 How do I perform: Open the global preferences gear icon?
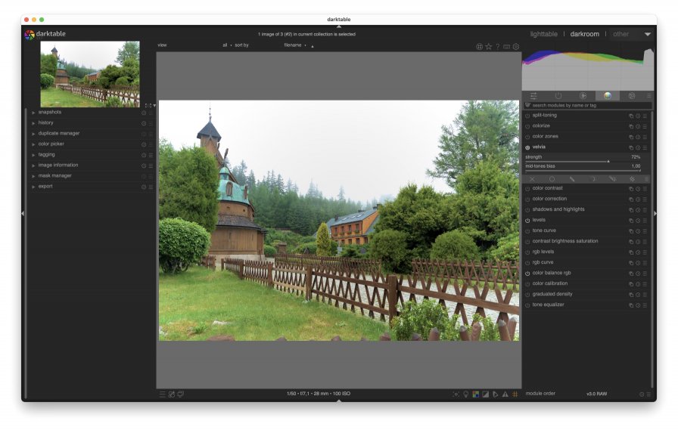pos(516,47)
